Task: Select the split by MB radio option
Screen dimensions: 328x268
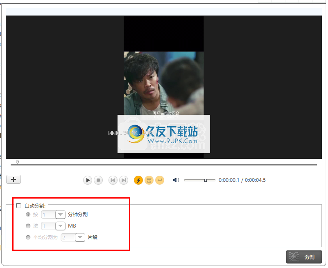Action: pyautogui.click(x=28, y=226)
